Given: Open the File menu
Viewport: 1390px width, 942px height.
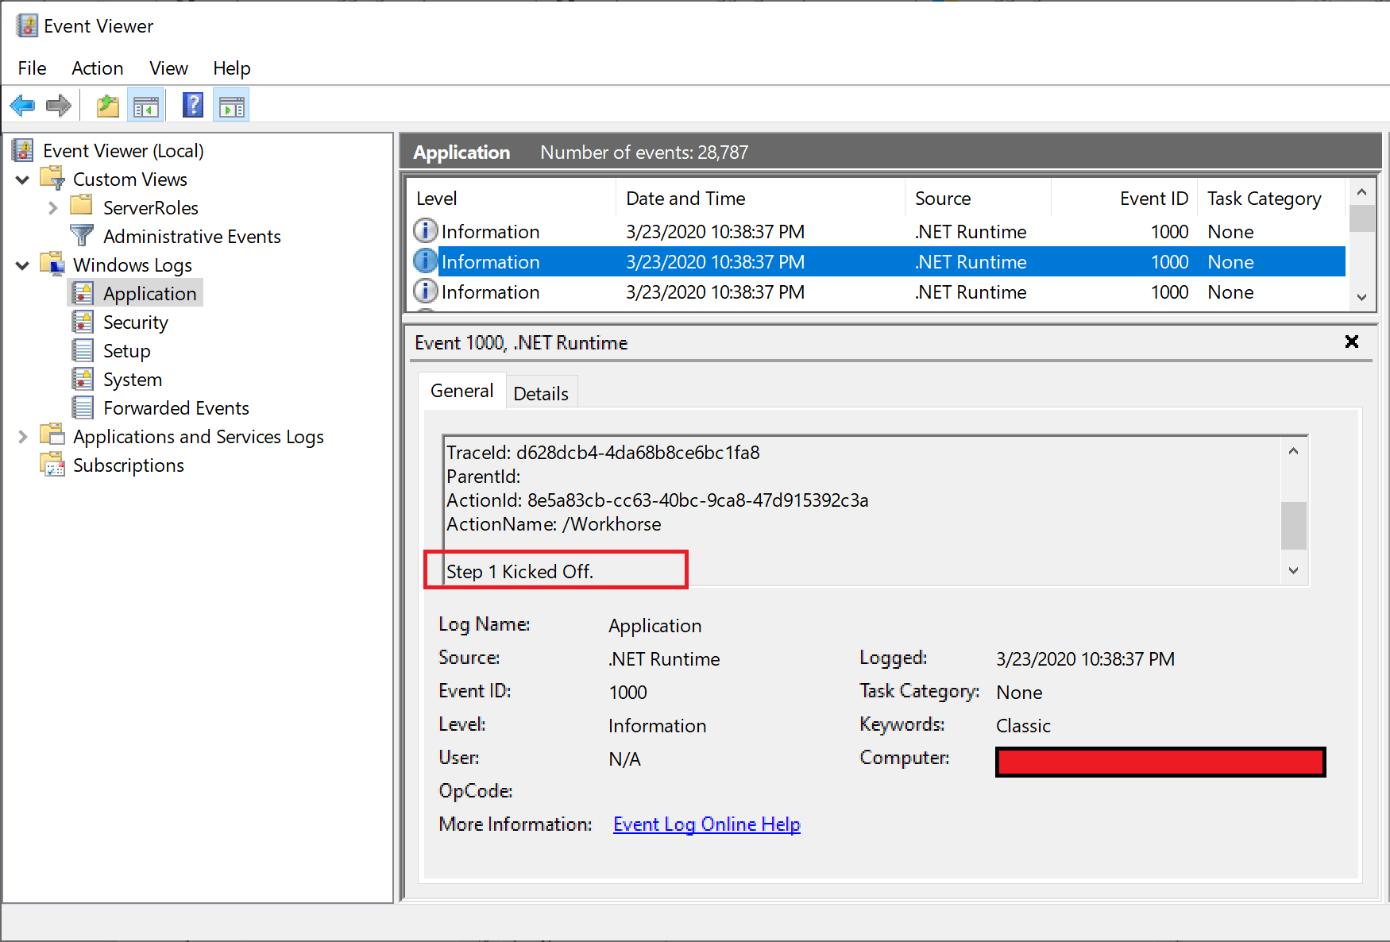Looking at the screenshot, I should pyautogui.click(x=32, y=68).
